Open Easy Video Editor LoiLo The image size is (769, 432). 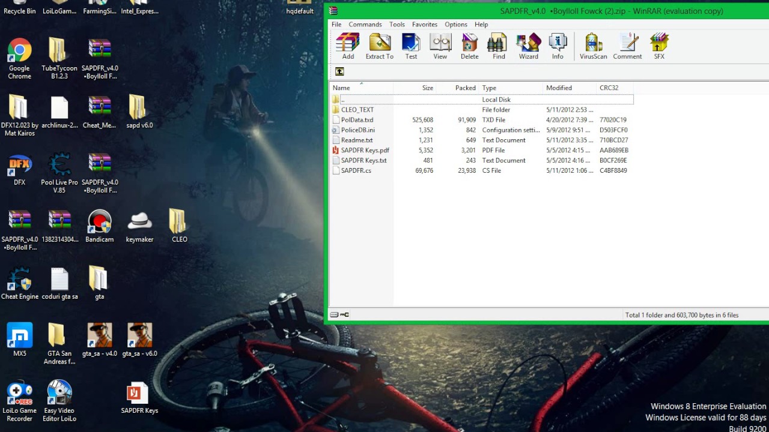59,401
